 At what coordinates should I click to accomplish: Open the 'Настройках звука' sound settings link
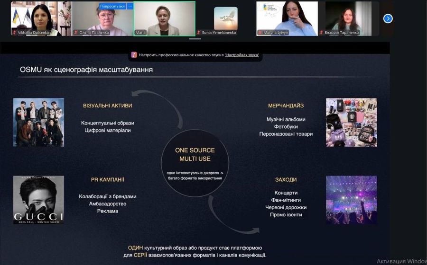242,55
